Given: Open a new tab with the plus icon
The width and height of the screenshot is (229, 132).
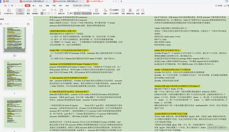Looking at the screenshot, I should 121,1.
